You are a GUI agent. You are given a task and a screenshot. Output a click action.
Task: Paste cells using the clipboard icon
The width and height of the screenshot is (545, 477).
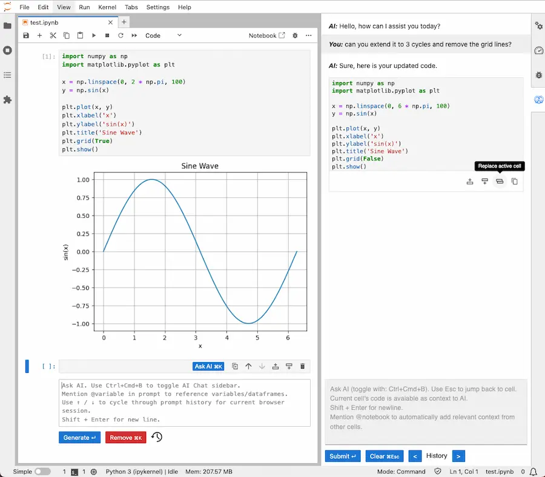point(81,35)
